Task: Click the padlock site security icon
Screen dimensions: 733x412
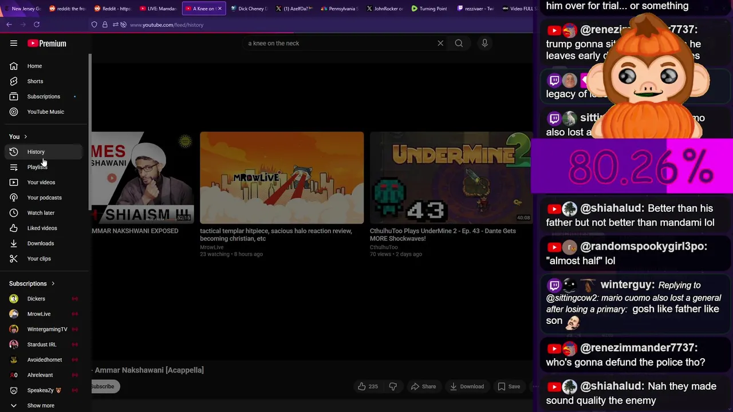Action: [x=105, y=25]
